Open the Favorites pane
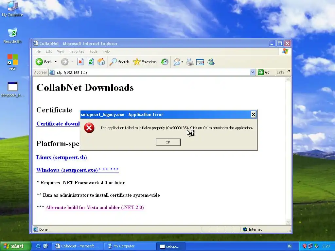335x251 pixels. coord(145,62)
